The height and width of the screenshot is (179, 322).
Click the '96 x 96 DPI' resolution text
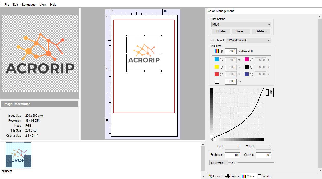tap(32, 121)
